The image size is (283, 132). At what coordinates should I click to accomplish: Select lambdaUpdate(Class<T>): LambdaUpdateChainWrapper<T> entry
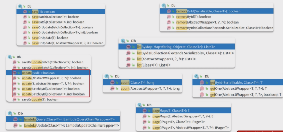click(63, 125)
